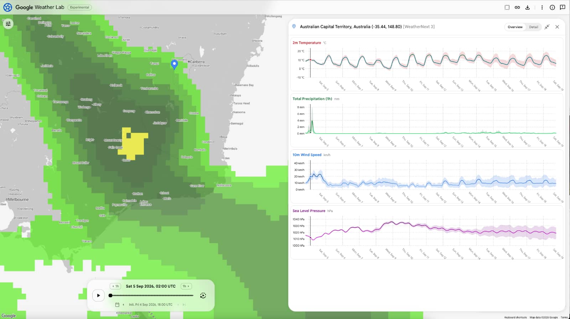Click the Sat 5 Sep 2026, 02:00 UTC timestamp
The height and width of the screenshot is (319, 570).
click(x=151, y=286)
